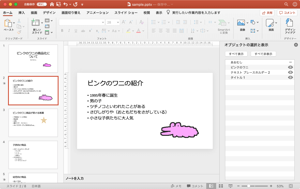The width and height of the screenshot is (300, 189).
Task: Select the format painter brush icon
Action: 19,32
